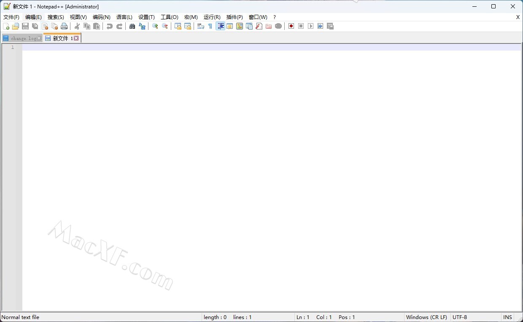The height and width of the screenshot is (322, 523).
Task: Click the Open file toolbar icon
Action: pos(16,26)
